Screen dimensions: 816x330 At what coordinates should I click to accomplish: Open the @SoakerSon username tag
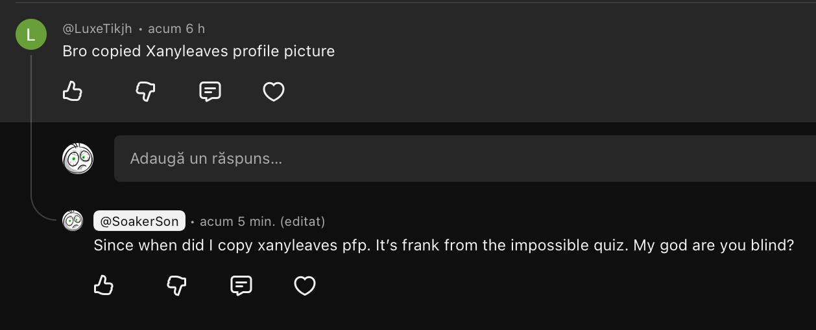[139, 221]
